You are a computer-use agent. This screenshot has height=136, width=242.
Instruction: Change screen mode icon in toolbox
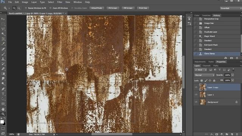click(3, 133)
